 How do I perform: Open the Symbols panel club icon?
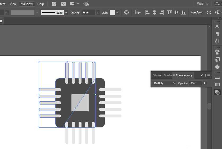coord(217,67)
